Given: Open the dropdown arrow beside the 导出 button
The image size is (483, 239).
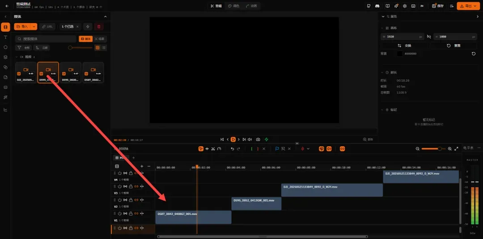Looking at the screenshot, I should 475,6.
